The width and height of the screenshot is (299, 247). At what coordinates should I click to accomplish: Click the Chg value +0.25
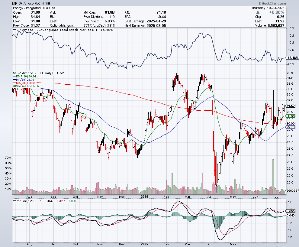click(x=280, y=17)
